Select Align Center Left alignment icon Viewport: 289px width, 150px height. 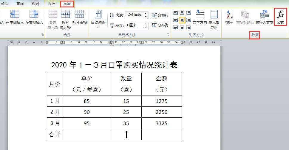pyautogui.click(x=176, y=20)
